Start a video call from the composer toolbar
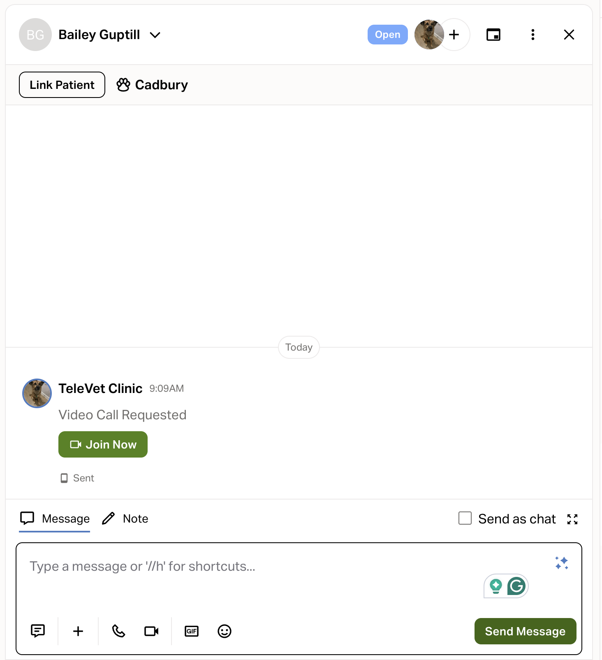Screen dimensions: 602x660 [x=151, y=631]
